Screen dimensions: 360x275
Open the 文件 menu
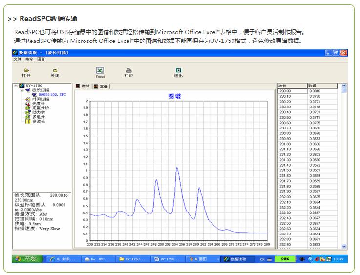click(17, 59)
